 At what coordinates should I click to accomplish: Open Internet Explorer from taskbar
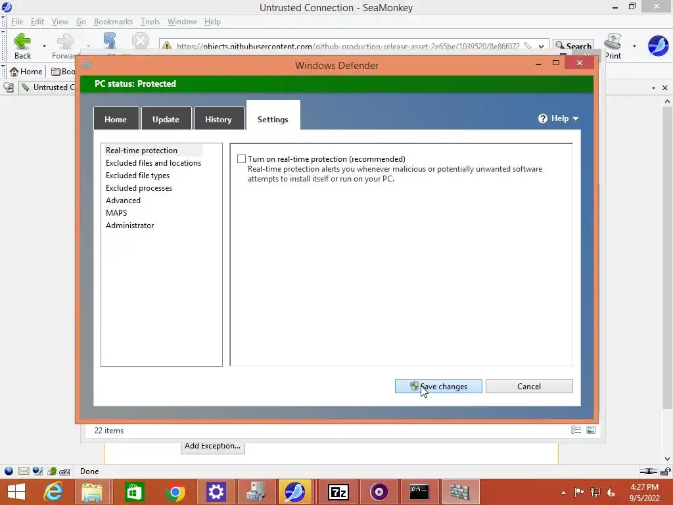(53, 492)
